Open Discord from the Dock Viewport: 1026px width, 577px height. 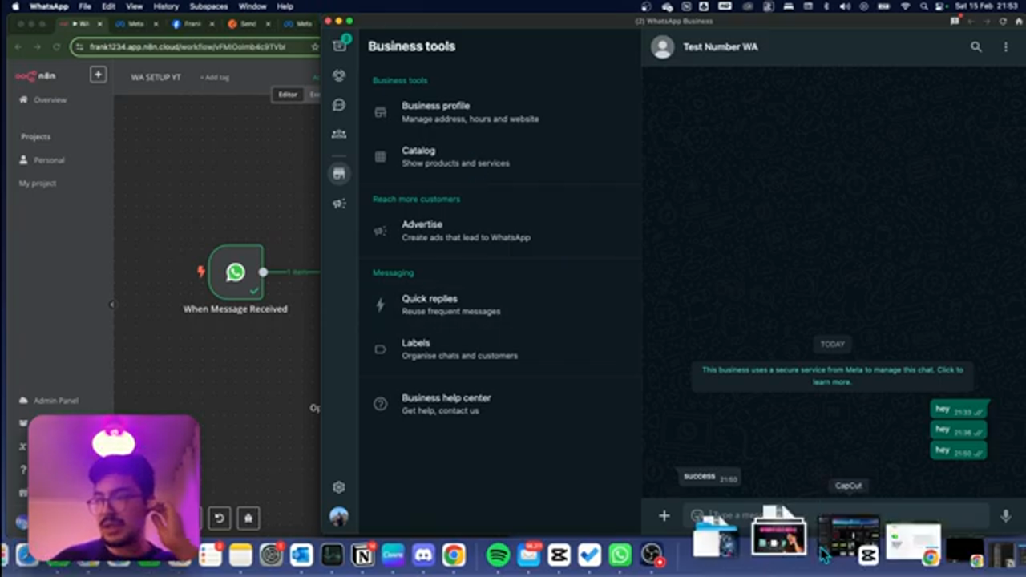click(423, 555)
